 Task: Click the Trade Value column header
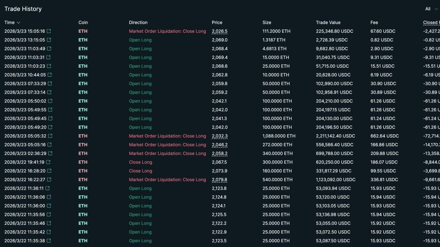pos(328,23)
